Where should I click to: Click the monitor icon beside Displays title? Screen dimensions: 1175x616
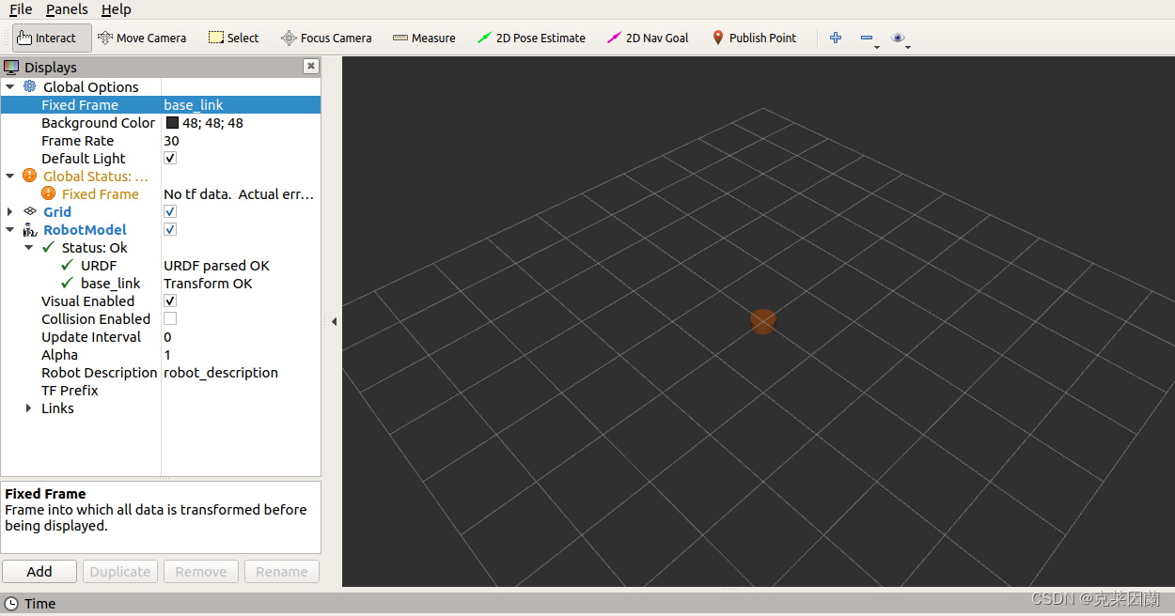pos(11,67)
